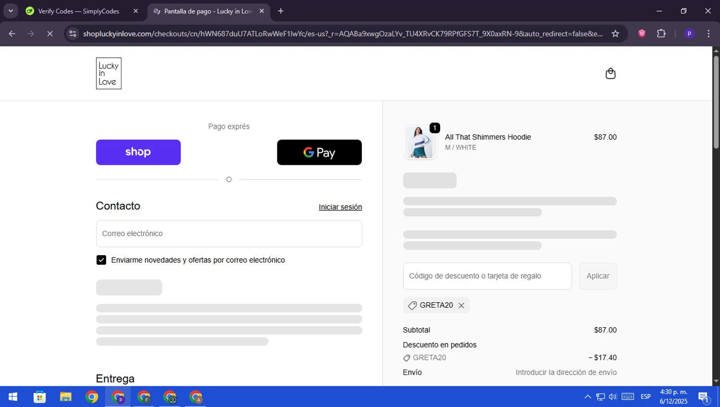The width and height of the screenshot is (720, 407).
Task: Open Chrome profile A taskbar icon
Action: click(x=196, y=397)
